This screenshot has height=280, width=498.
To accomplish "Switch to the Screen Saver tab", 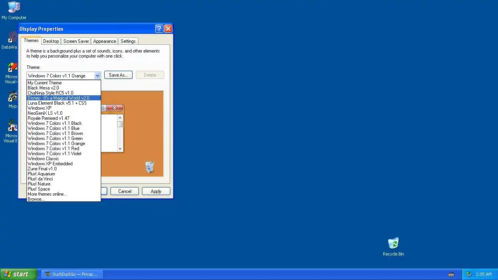I will click(76, 41).
